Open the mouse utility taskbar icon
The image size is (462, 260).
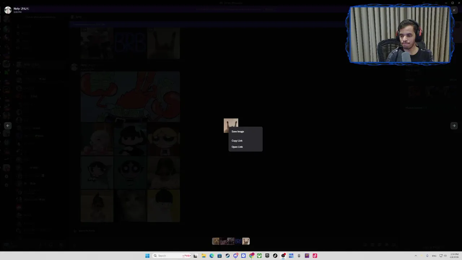tap(299, 256)
